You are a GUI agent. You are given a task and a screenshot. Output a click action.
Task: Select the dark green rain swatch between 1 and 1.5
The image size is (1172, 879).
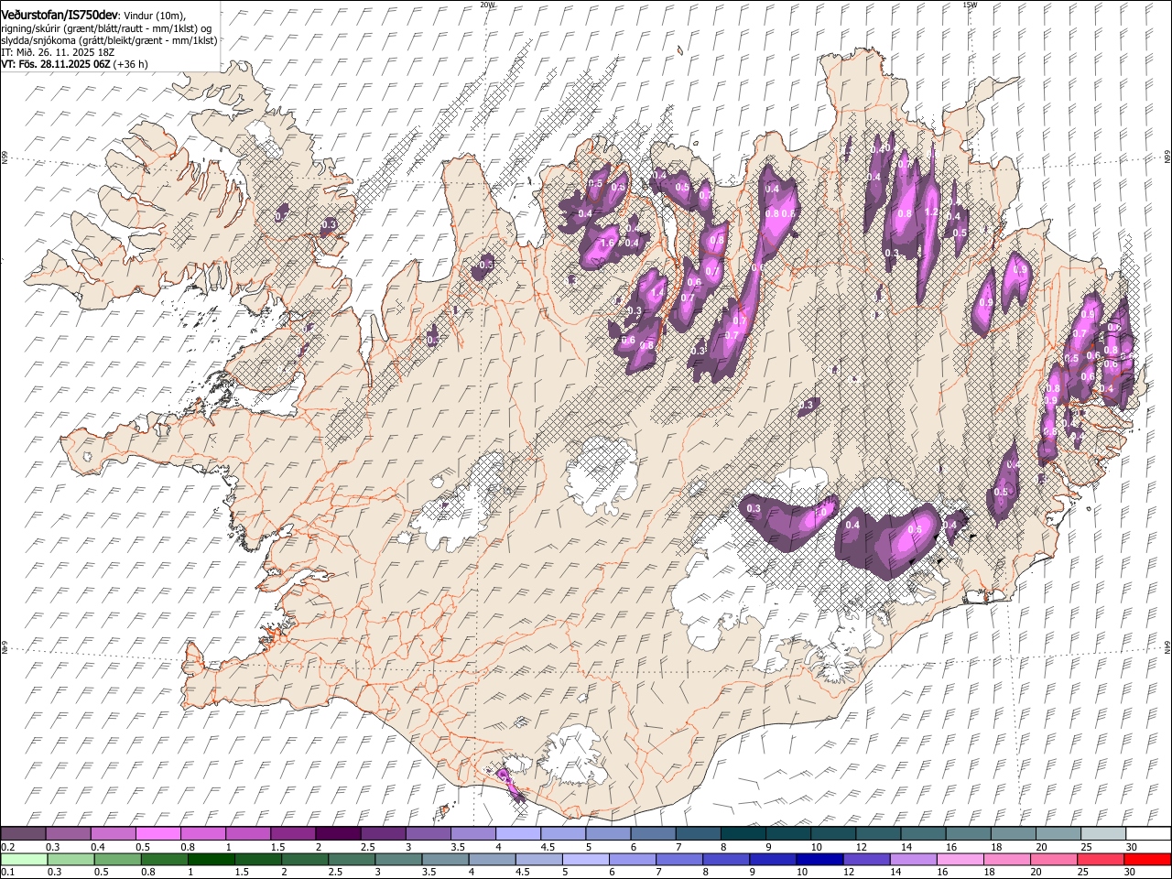point(212,859)
